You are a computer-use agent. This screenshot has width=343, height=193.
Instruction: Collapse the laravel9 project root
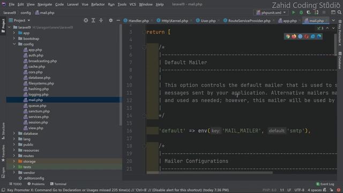(9, 27)
